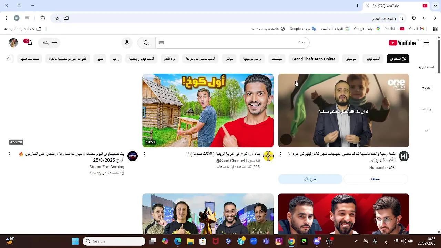Select the موسيقى filter chip

(x=351, y=59)
